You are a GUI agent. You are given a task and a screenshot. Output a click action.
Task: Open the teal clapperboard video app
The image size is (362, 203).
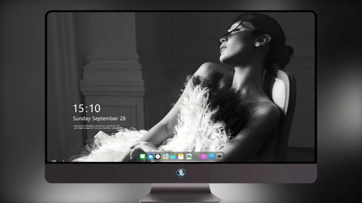pos(173,157)
